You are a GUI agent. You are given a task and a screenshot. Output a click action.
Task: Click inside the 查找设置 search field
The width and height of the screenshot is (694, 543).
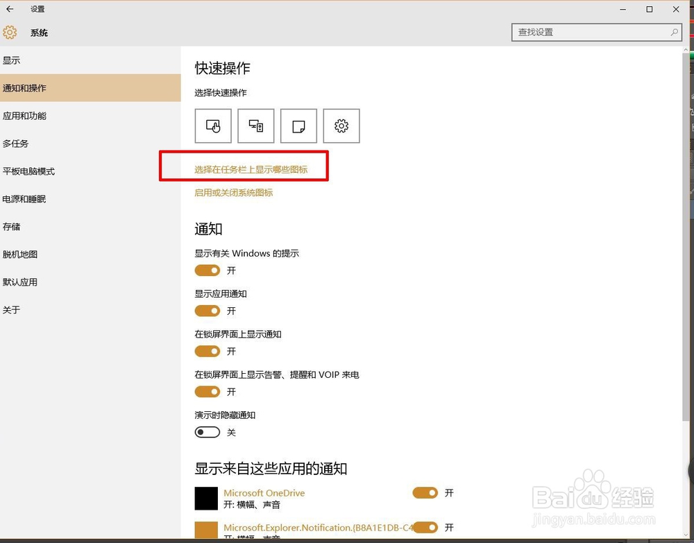(x=590, y=32)
